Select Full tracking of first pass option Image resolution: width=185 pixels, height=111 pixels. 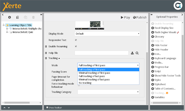click(x=108, y=70)
